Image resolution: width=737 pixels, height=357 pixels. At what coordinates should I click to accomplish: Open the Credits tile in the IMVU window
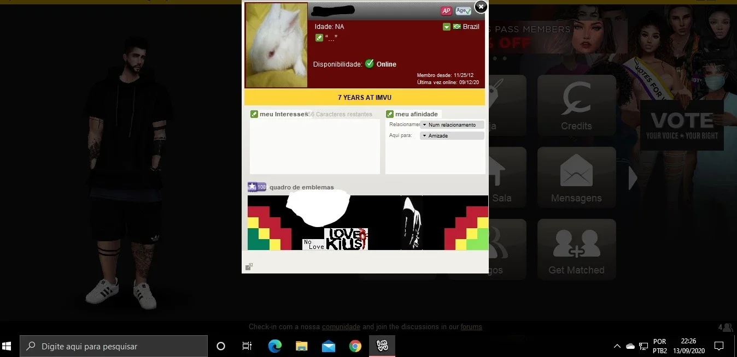(x=576, y=106)
